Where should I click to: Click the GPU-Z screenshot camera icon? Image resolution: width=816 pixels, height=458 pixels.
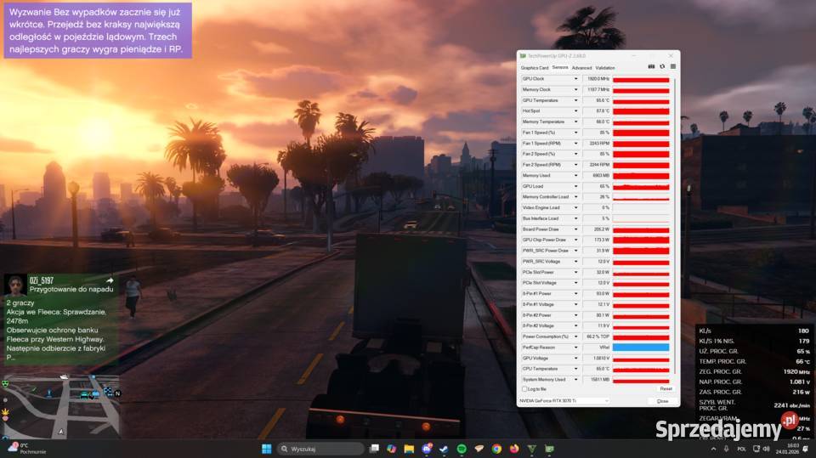tap(651, 66)
